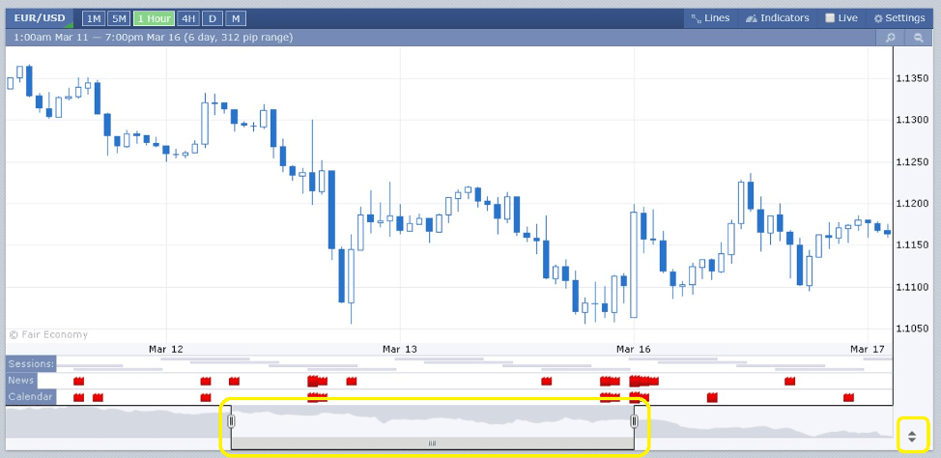Open the EUR/USD pair selector
The image size is (941, 458).
(x=40, y=18)
